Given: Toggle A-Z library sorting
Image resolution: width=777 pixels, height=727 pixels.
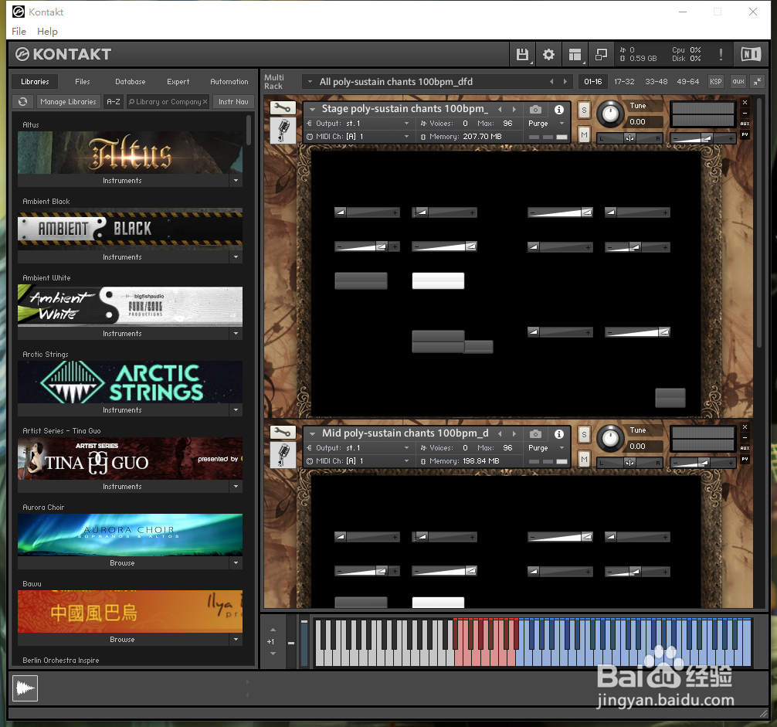Looking at the screenshot, I should pyautogui.click(x=114, y=101).
